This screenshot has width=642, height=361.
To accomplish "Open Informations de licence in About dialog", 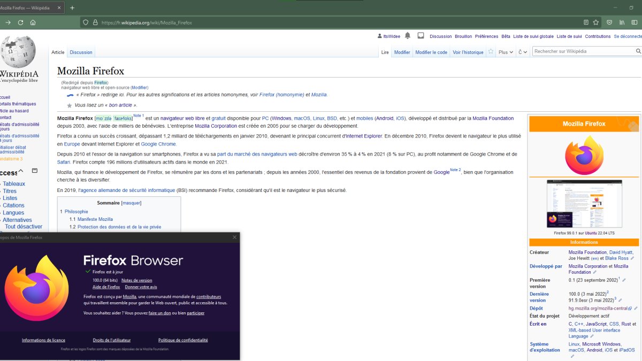I will click(x=43, y=340).
